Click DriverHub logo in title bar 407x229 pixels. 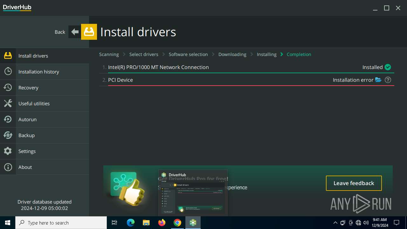[x=17, y=8]
